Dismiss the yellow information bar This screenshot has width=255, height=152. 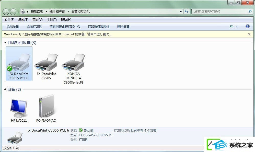(249, 34)
